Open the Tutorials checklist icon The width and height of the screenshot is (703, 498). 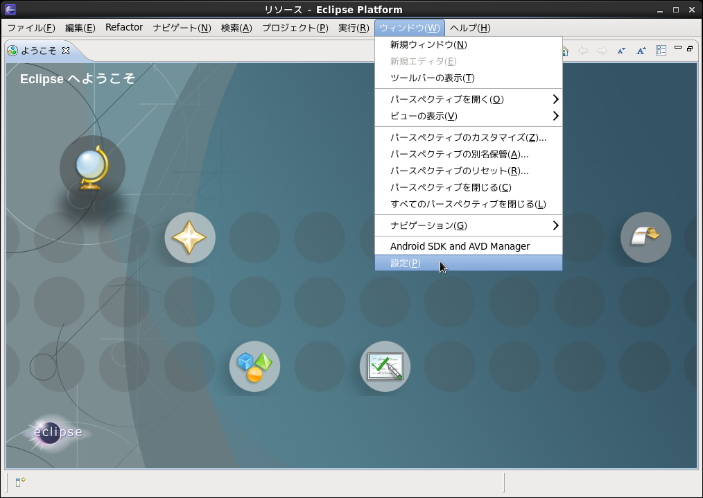point(385,366)
